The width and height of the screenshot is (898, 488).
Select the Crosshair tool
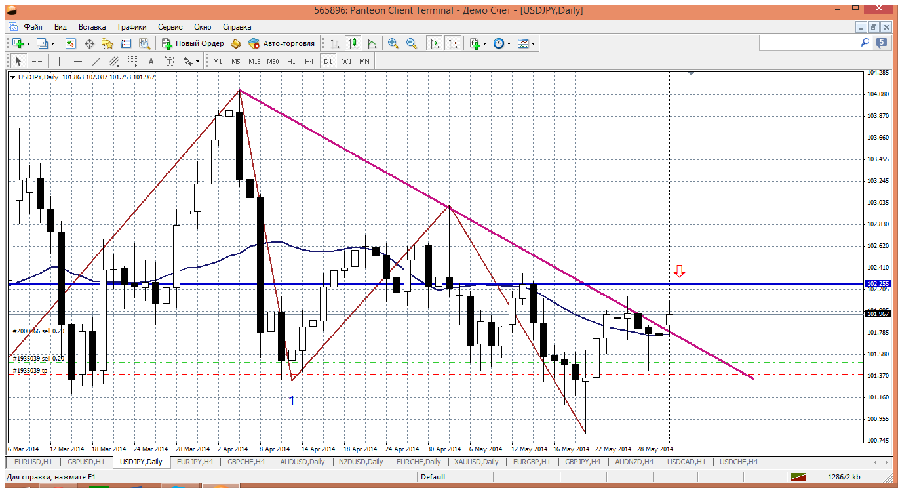click(37, 61)
